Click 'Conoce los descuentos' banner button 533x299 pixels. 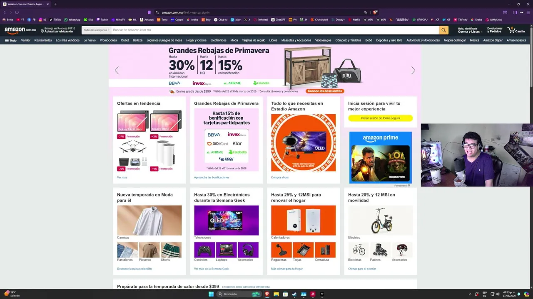(x=325, y=91)
